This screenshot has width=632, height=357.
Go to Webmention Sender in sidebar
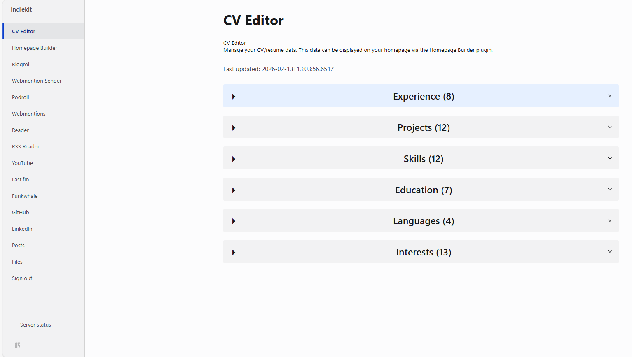point(37,81)
